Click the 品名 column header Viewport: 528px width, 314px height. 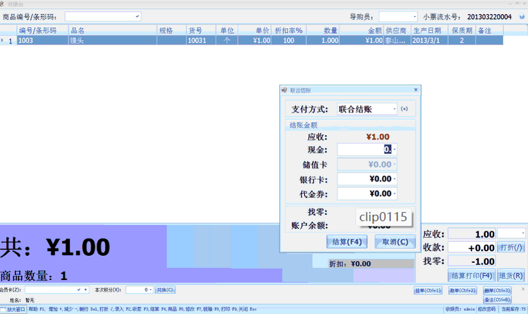tap(112, 30)
